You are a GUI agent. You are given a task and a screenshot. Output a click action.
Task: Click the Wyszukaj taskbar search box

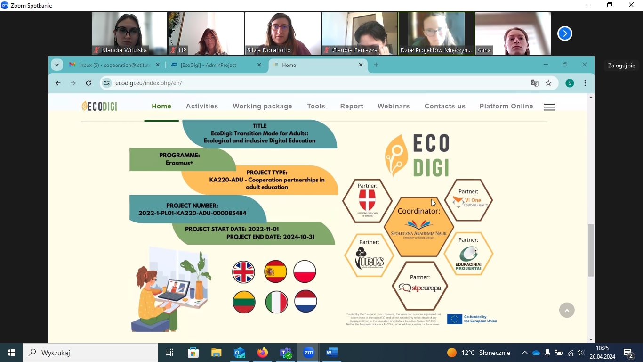pyautogui.click(x=90, y=353)
